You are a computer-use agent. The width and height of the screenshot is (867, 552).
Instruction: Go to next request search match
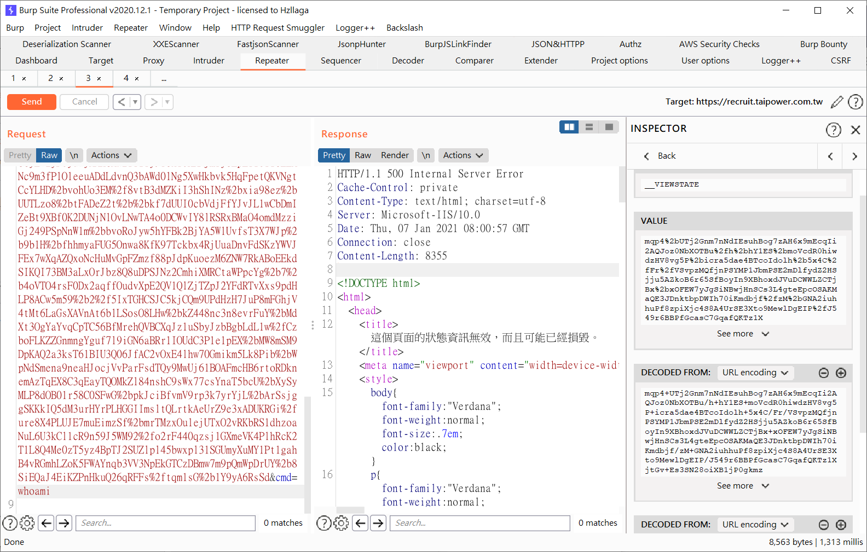tap(64, 524)
